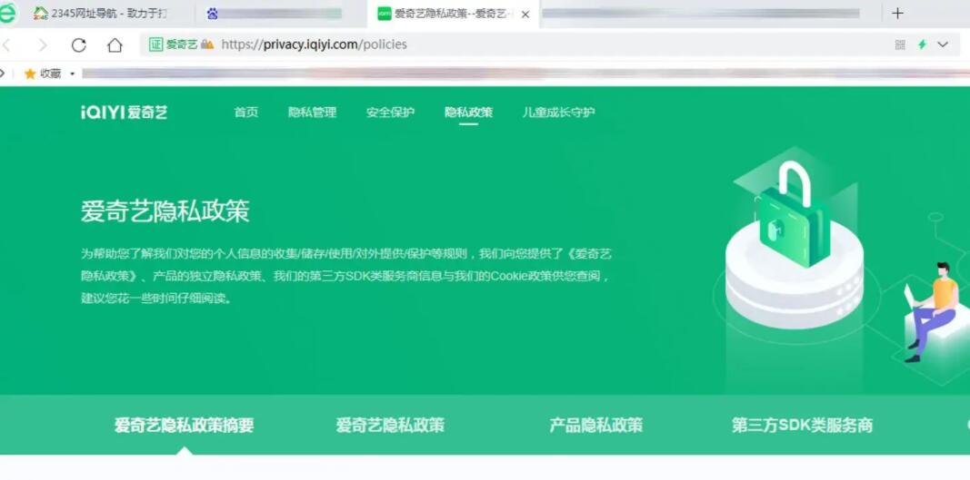Click the browser reload button
The width and height of the screenshot is (970, 480).
pos(78,45)
